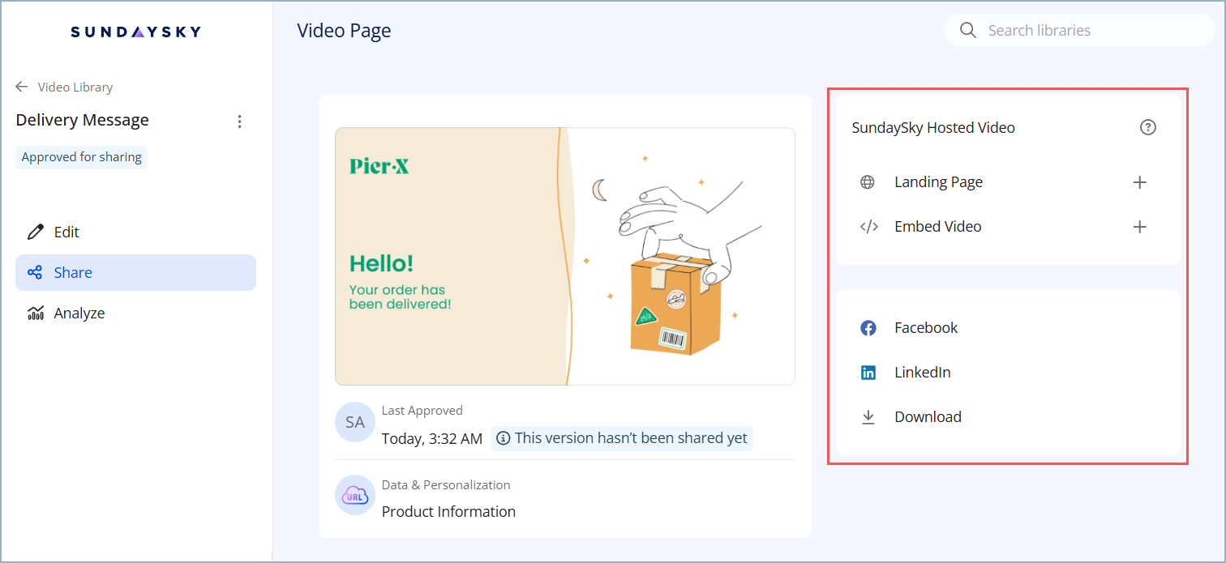Click the Pier-X video thumbnail
This screenshot has height=563, width=1226.
(564, 256)
